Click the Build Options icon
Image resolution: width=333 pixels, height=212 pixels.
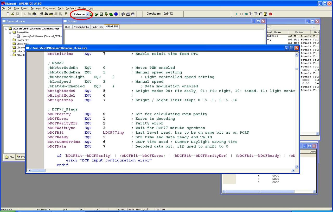tap(106, 14)
